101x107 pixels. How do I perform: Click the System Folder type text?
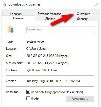[x=36, y=41]
